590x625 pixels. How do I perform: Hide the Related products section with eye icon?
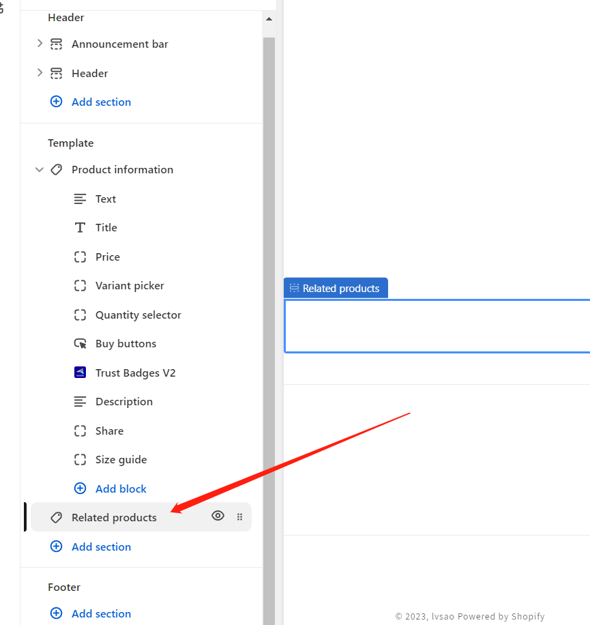tap(218, 516)
